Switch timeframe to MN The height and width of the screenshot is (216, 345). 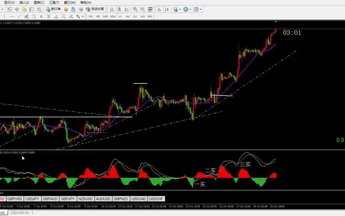[150, 17]
